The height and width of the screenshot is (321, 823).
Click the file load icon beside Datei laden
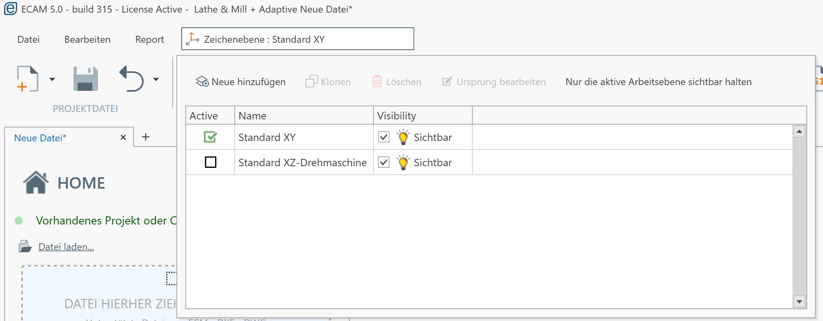[x=25, y=246]
